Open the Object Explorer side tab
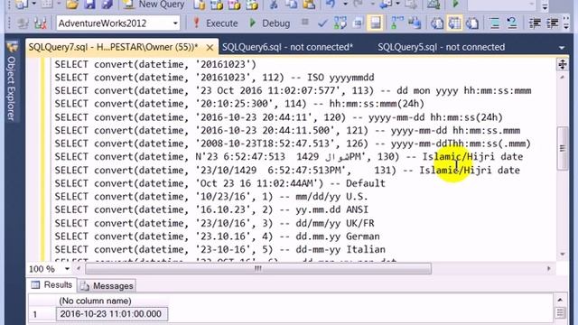578x325 pixels. pos(12,83)
